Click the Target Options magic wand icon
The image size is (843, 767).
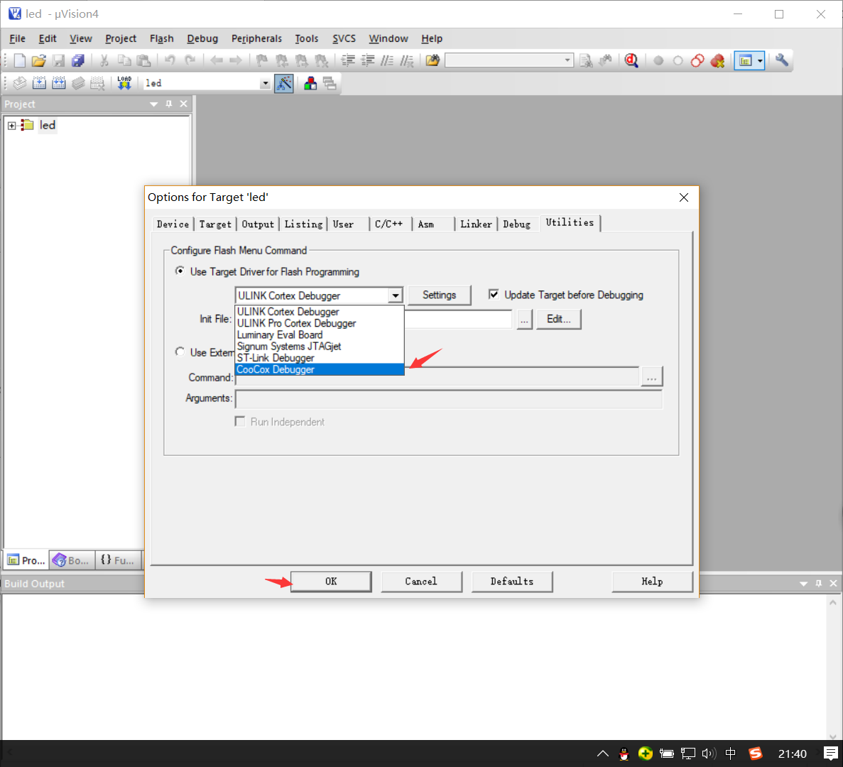(284, 83)
